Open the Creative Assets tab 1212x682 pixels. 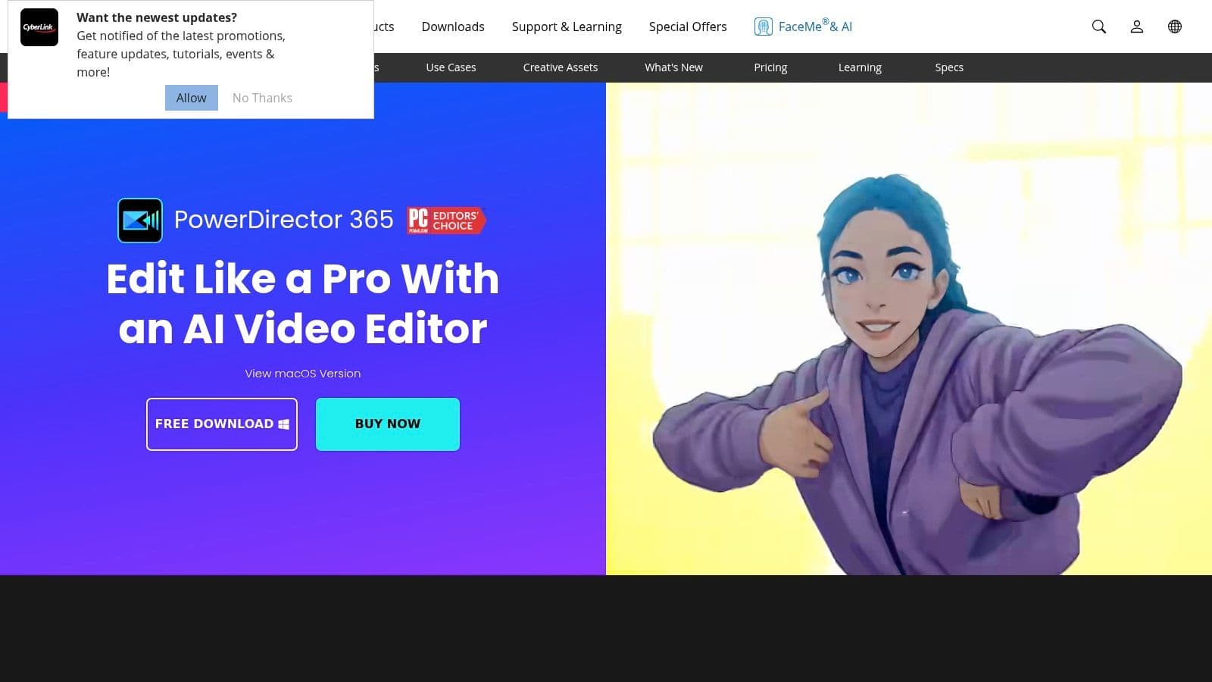click(x=560, y=67)
